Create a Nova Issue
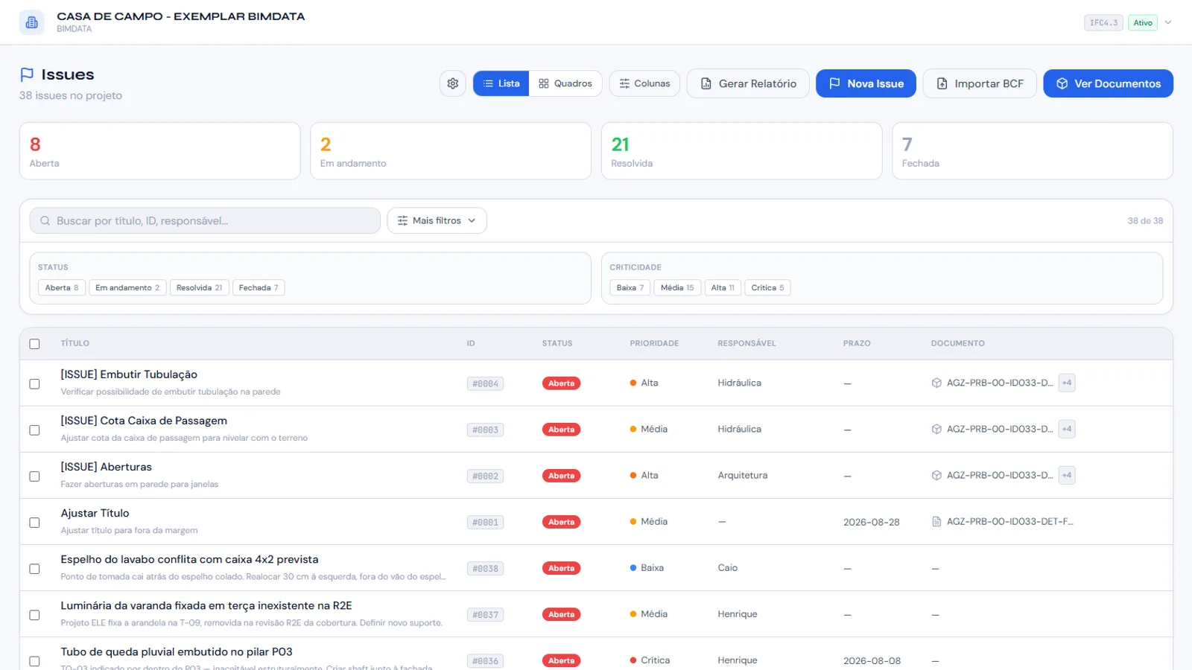Image resolution: width=1192 pixels, height=670 pixels. tap(866, 83)
